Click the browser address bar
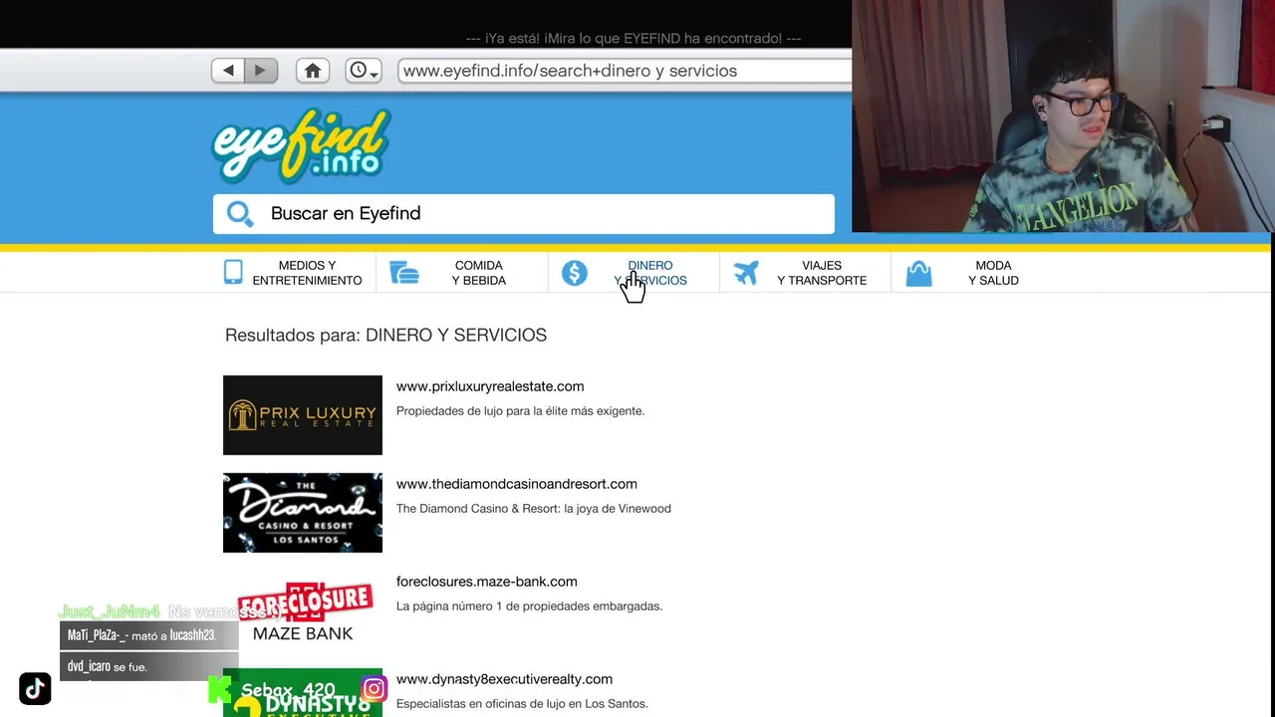This screenshot has height=717, width=1275. click(x=625, y=71)
